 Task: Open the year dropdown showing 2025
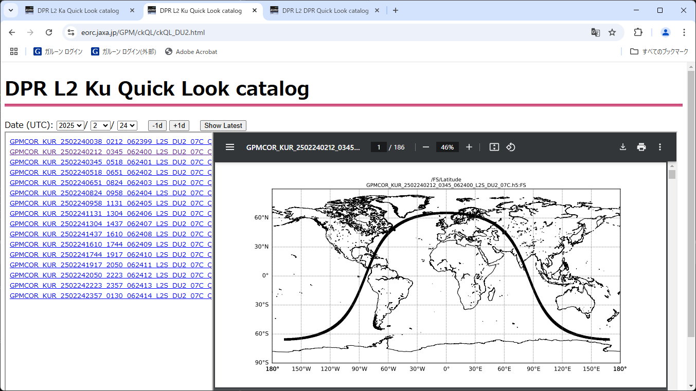pos(70,125)
